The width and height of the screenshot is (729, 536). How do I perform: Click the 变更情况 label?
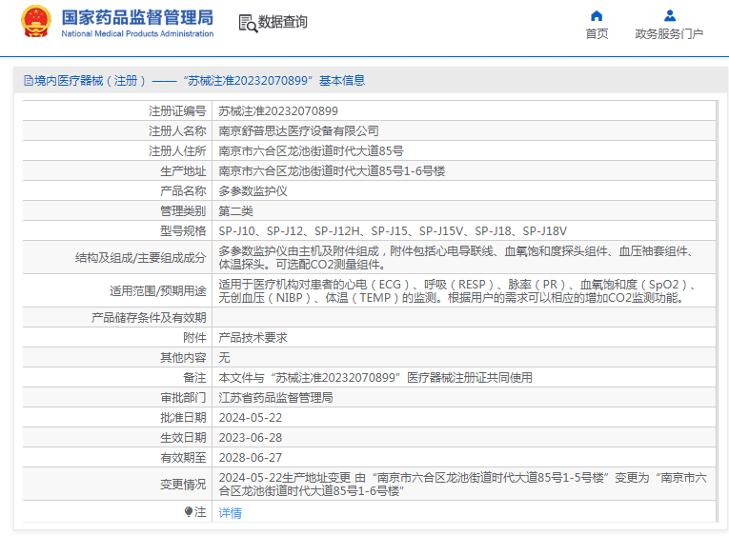tap(183, 484)
